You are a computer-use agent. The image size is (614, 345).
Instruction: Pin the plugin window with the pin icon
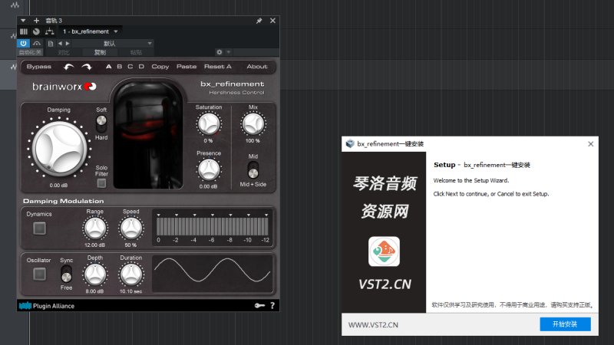259,21
